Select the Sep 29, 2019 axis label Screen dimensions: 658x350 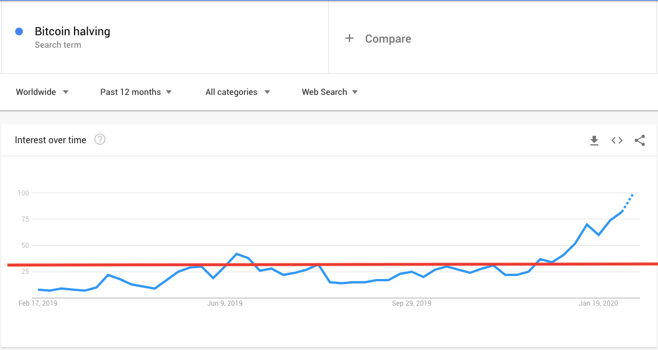click(412, 303)
